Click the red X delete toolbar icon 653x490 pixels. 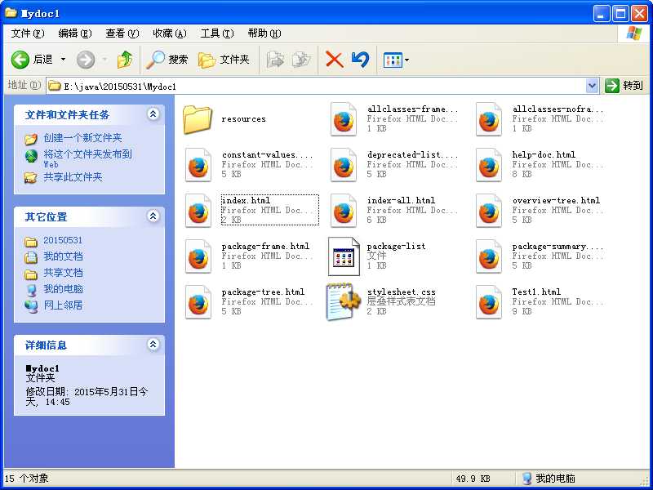click(334, 60)
